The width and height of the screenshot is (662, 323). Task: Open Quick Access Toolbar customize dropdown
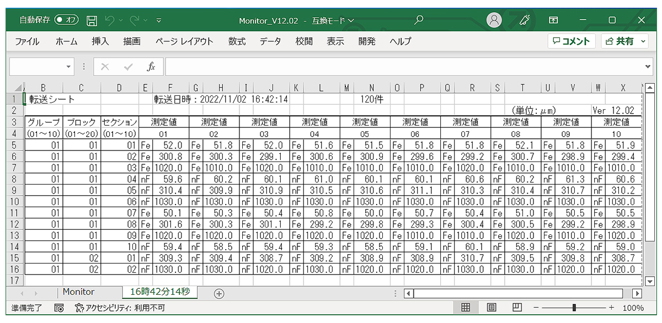coord(159,21)
